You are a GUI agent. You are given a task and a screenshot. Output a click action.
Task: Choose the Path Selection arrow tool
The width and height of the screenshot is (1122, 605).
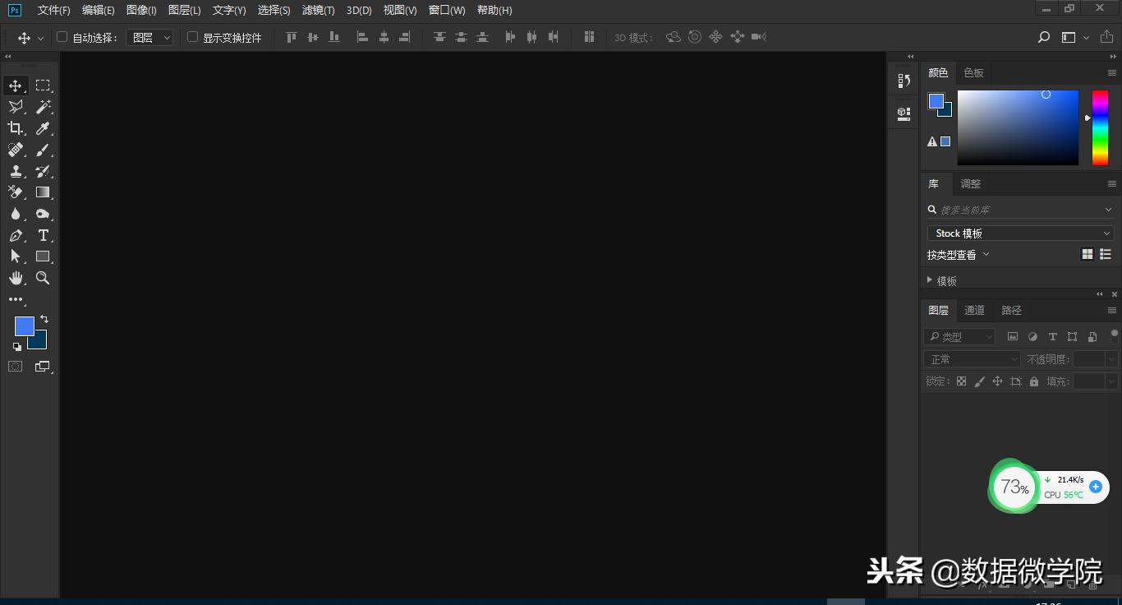click(16, 256)
